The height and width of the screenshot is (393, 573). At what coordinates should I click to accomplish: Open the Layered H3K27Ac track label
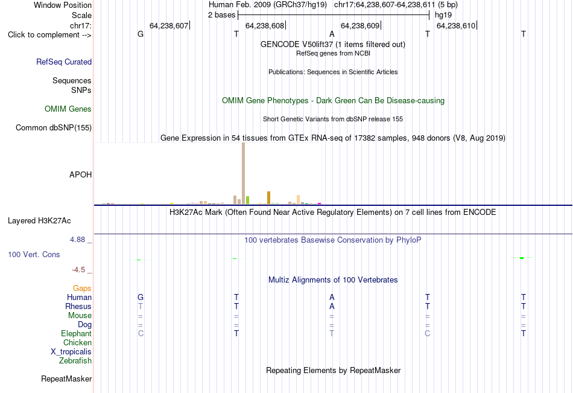[x=39, y=221]
